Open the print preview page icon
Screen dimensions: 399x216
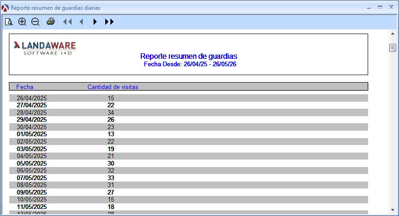(9, 22)
